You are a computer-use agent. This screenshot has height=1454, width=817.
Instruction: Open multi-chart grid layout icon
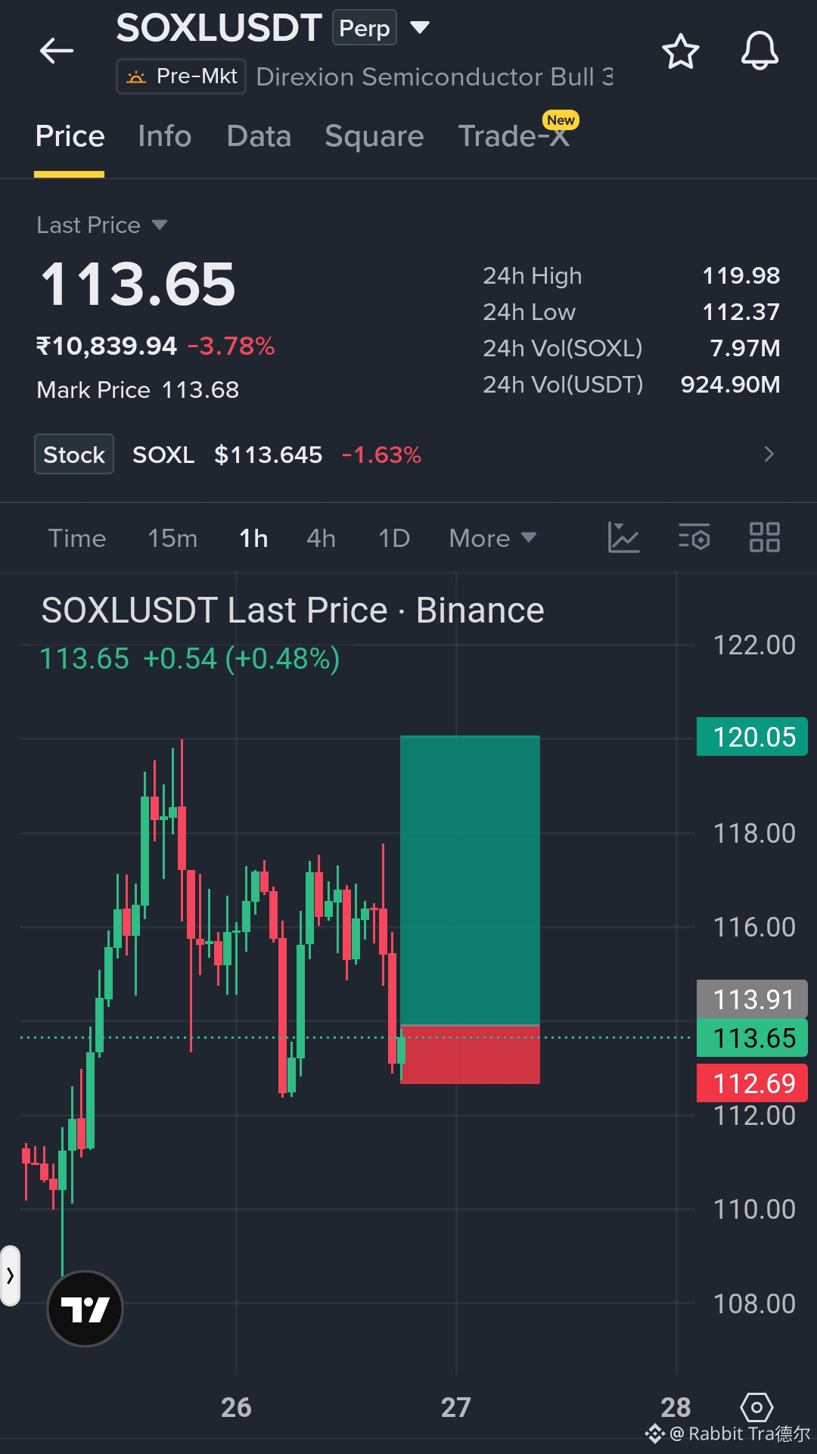764,538
